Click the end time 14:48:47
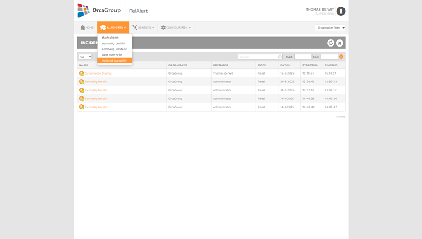 pyautogui.click(x=331, y=107)
